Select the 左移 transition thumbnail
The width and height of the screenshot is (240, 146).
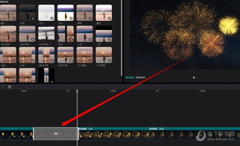coord(8,55)
